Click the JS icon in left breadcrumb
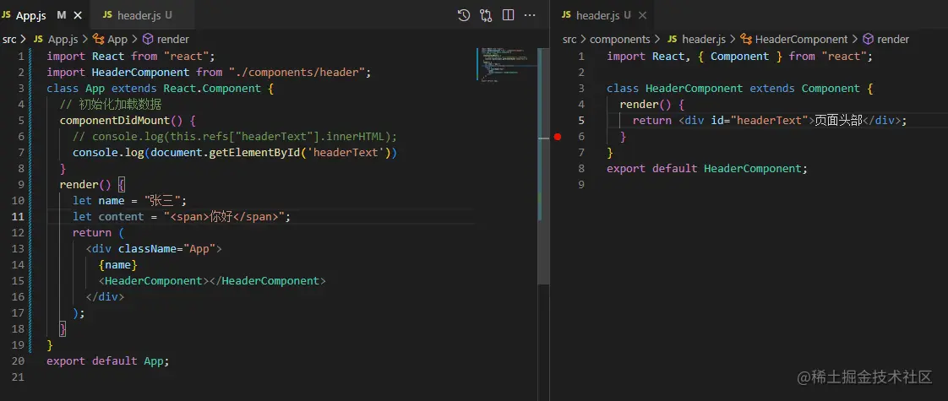 tap(38, 39)
